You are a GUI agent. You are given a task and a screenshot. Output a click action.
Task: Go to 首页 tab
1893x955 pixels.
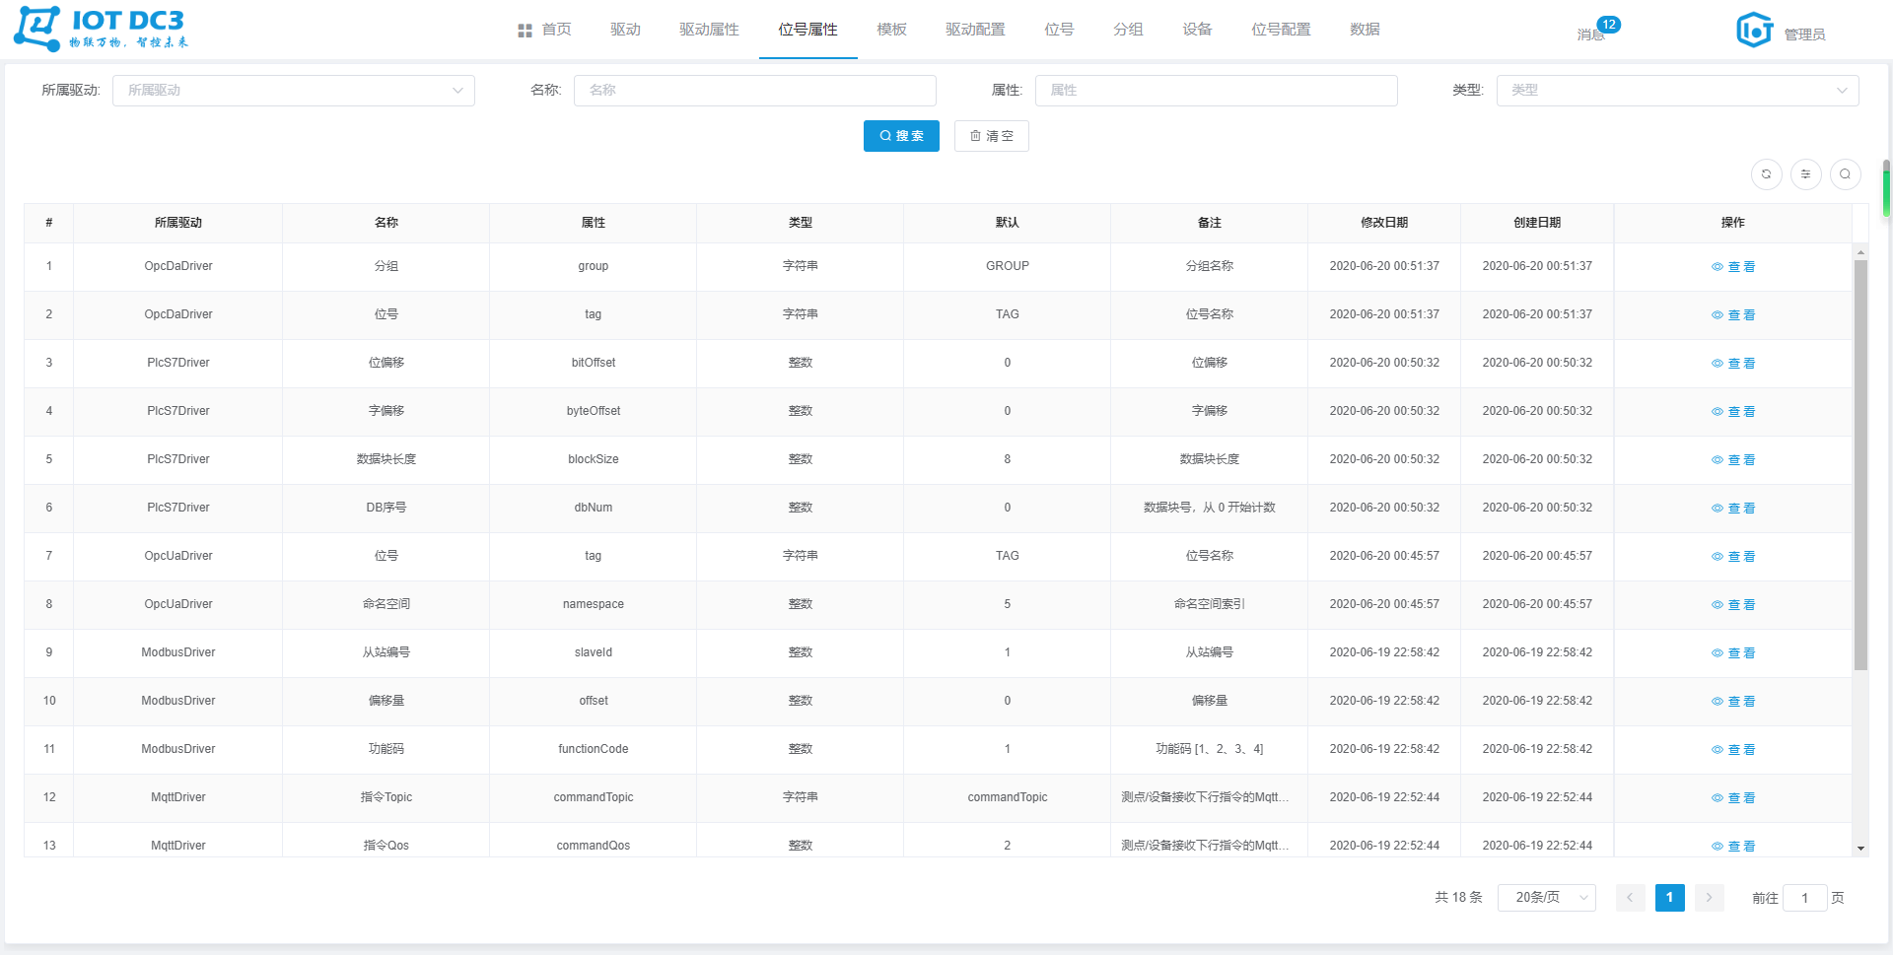(544, 30)
